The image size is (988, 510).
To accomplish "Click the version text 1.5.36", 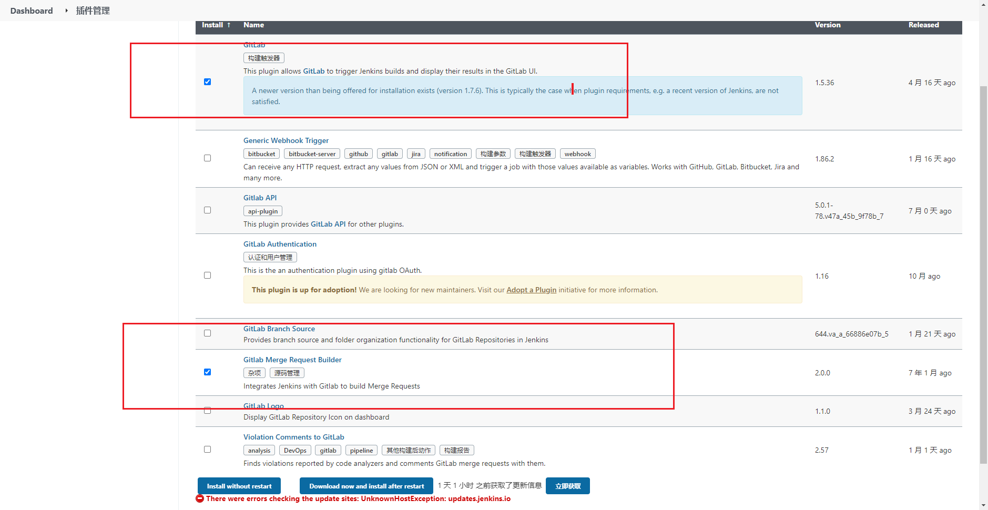I will click(824, 83).
